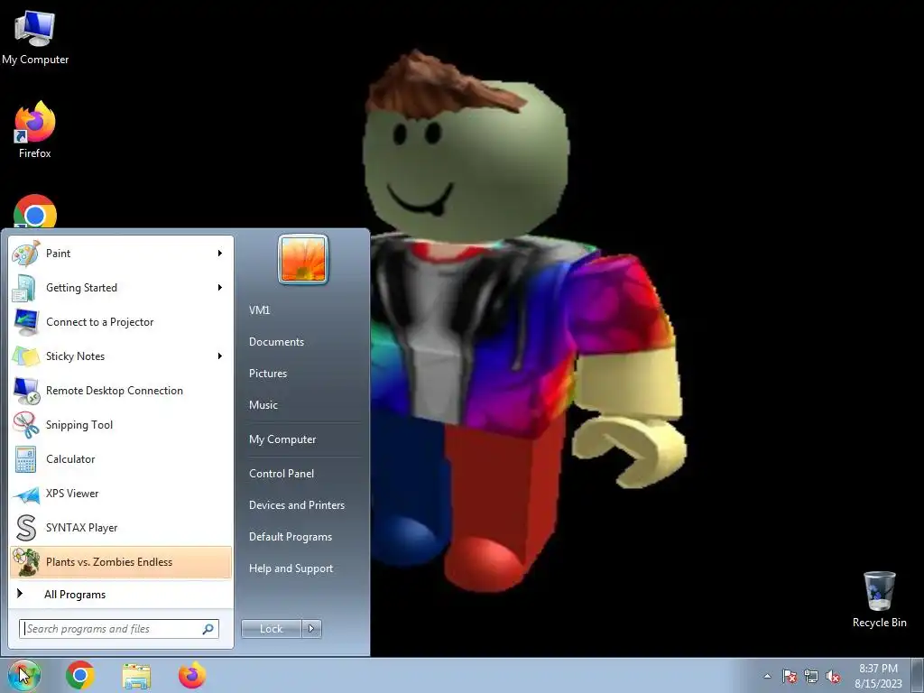Open XPS Viewer

[x=120, y=494]
